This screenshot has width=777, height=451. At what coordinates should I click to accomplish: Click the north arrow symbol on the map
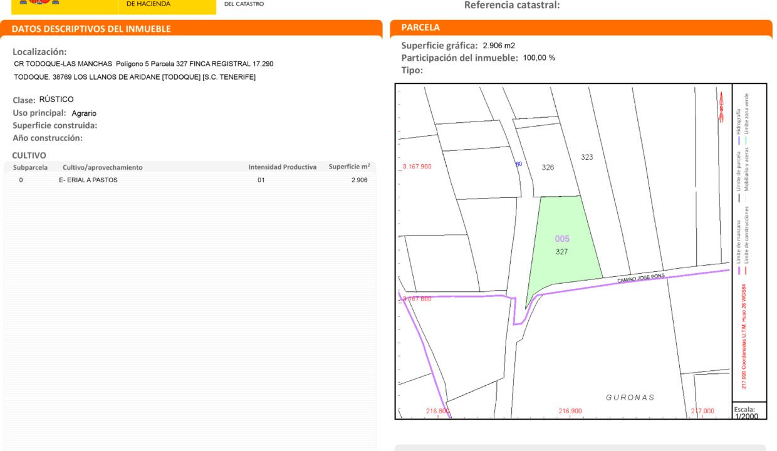[x=722, y=107]
